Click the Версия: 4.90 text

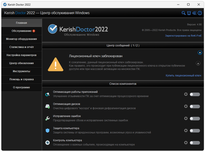point(194,25)
